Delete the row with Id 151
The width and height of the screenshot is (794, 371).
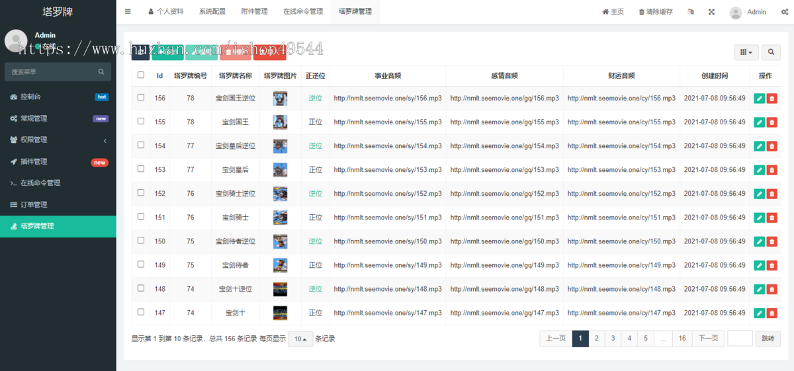(772, 218)
